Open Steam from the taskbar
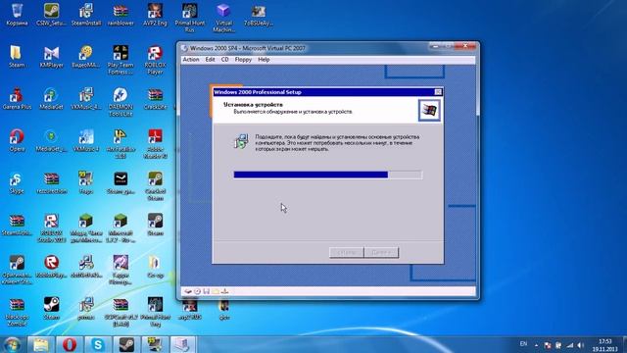627x353 pixels. [x=126, y=344]
